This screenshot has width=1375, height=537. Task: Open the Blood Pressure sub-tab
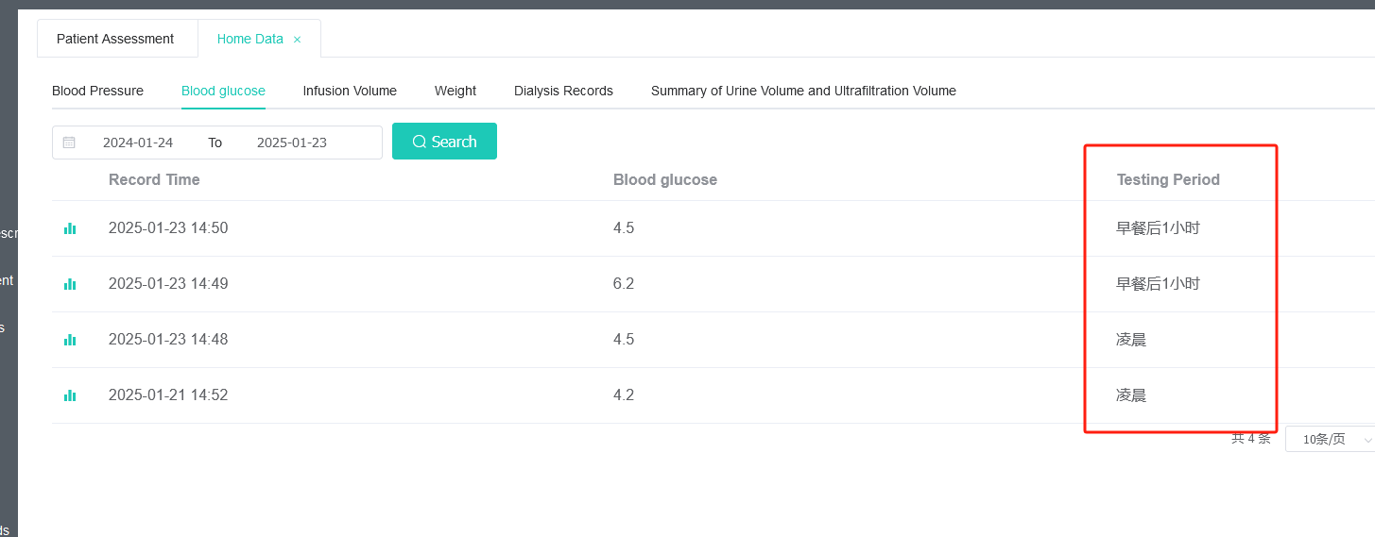click(97, 91)
